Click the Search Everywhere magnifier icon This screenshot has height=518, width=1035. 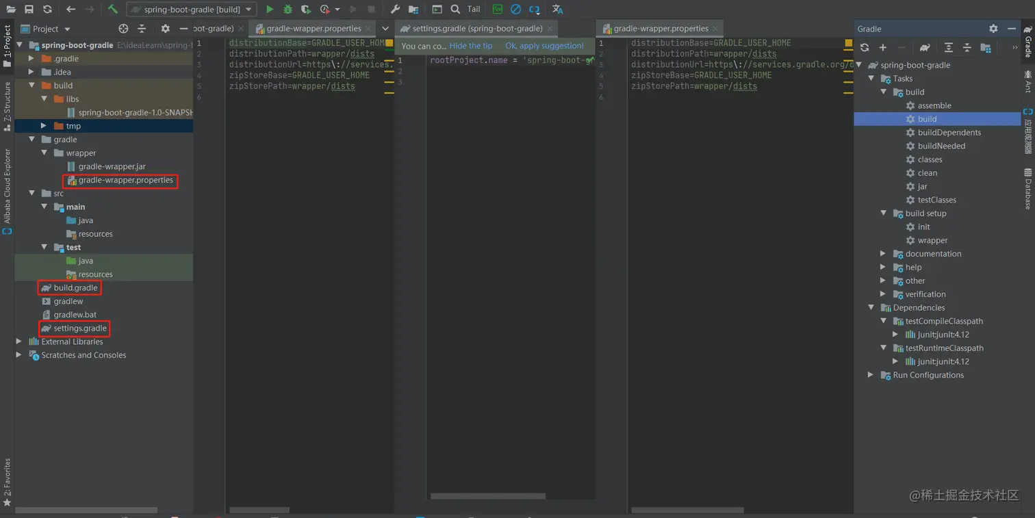tap(455, 10)
